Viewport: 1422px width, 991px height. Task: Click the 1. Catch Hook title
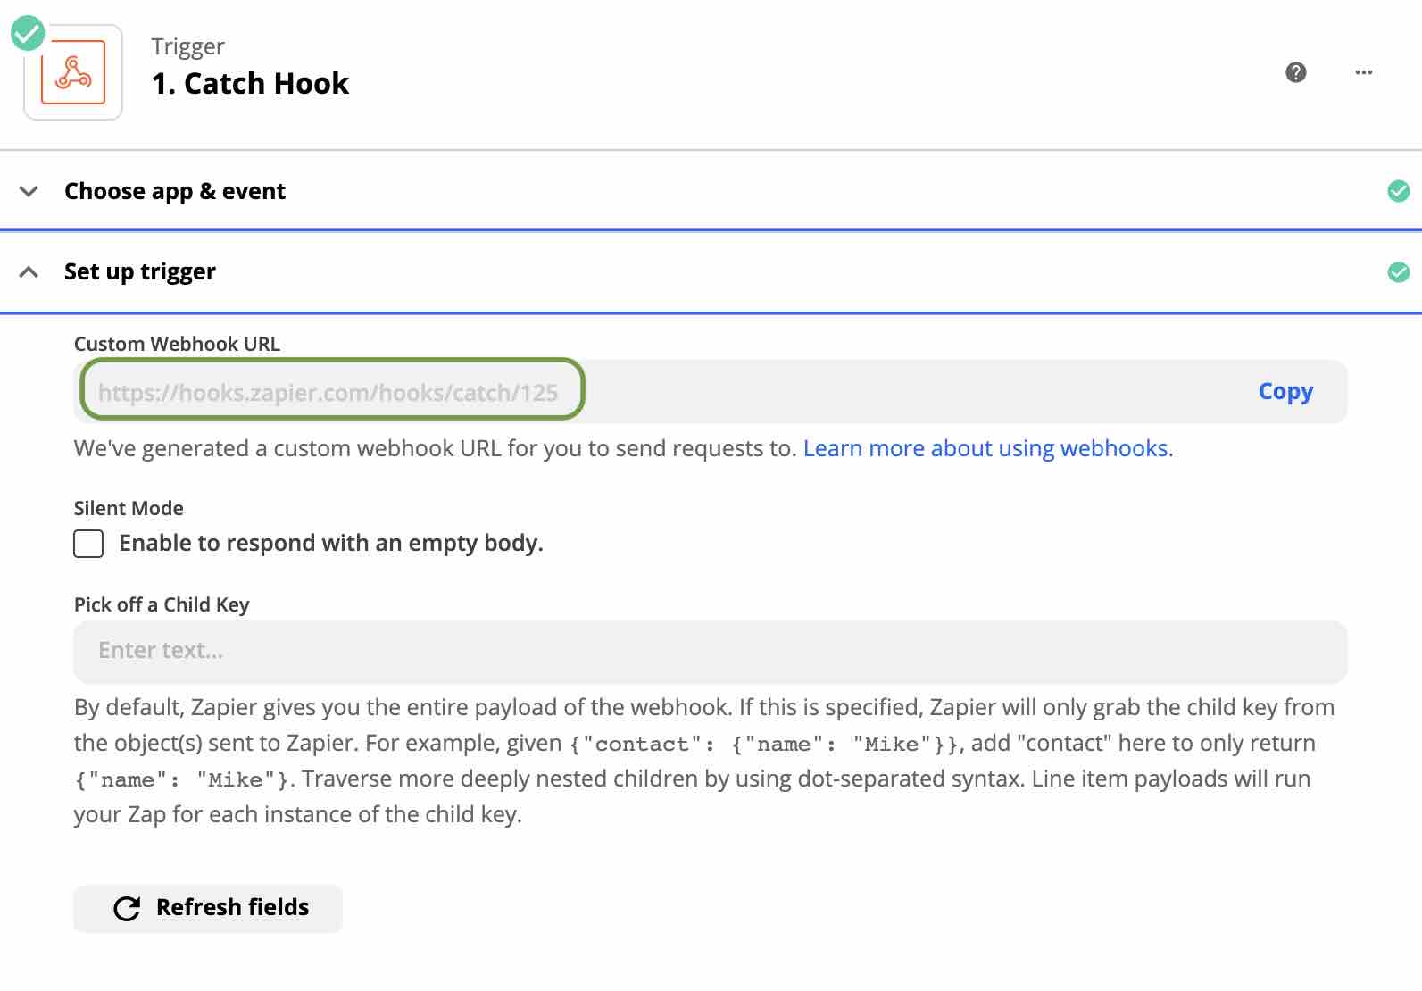[250, 83]
